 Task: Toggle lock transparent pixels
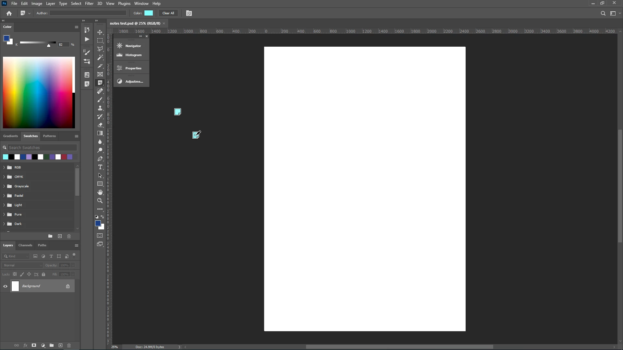15,274
